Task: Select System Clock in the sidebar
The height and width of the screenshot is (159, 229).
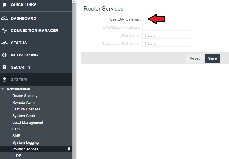Action: point(24,116)
